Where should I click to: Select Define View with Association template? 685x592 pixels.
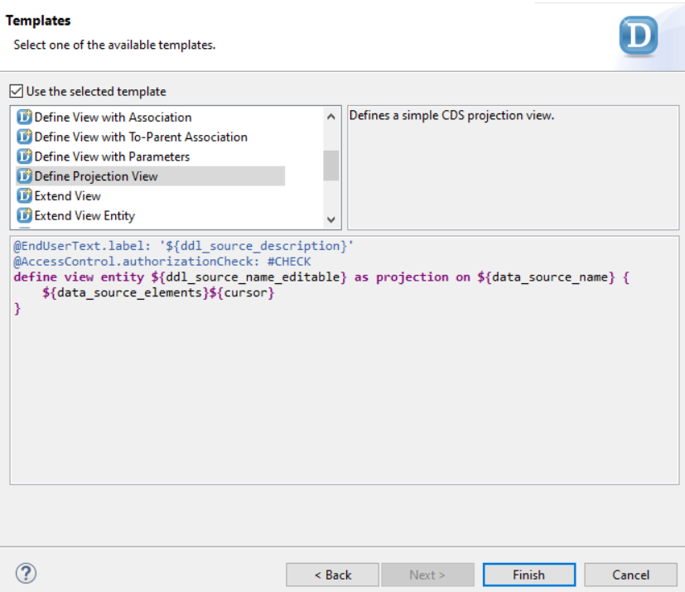(x=113, y=118)
